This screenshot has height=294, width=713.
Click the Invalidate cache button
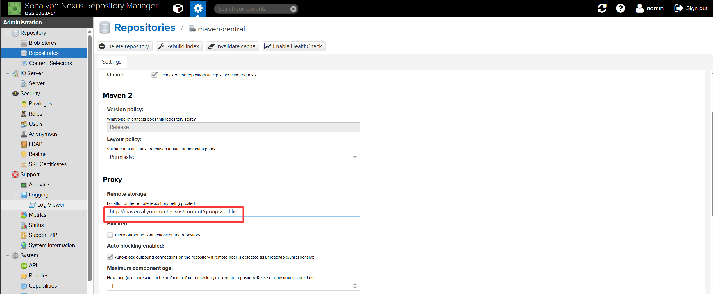click(x=232, y=46)
